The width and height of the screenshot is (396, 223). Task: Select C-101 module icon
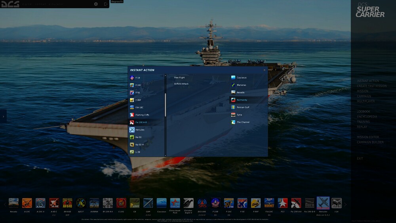click(121, 203)
